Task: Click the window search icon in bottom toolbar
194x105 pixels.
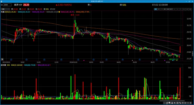Action: [x=170, y=103]
